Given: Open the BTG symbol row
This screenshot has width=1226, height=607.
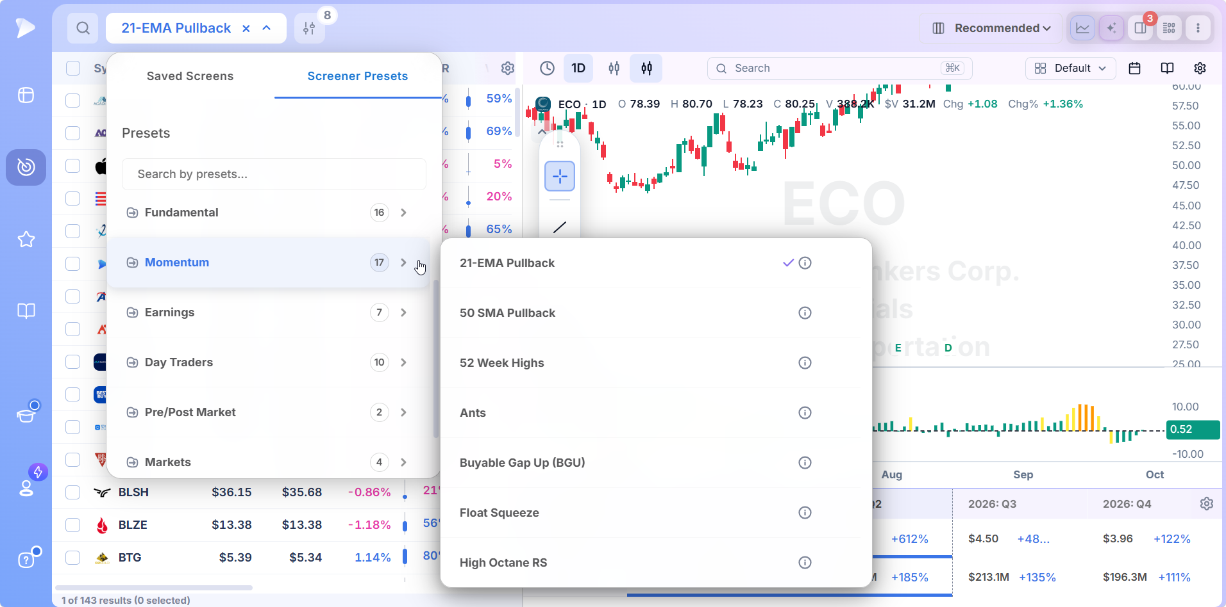Looking at the screenshot, I should pos(130,558).
